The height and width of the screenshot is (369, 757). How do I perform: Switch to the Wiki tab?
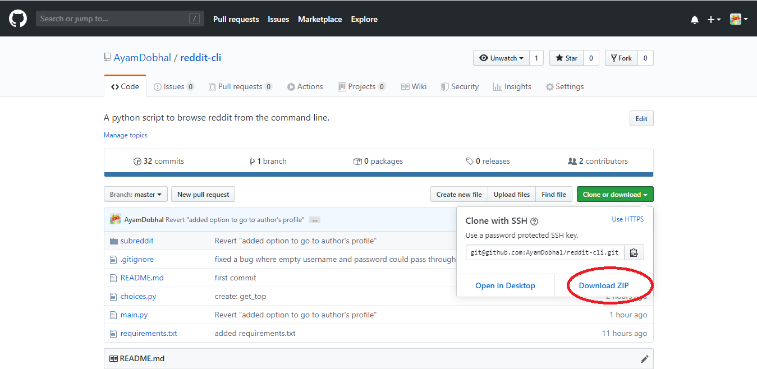(414, 86)
